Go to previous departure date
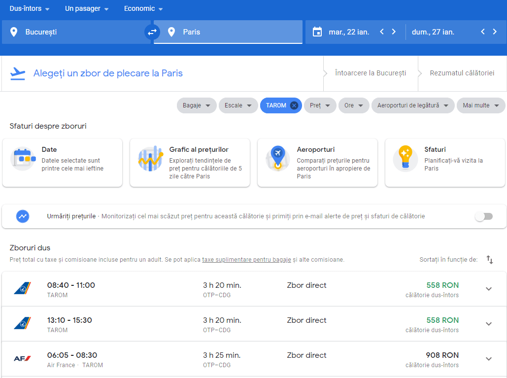 tap(382, 32)
